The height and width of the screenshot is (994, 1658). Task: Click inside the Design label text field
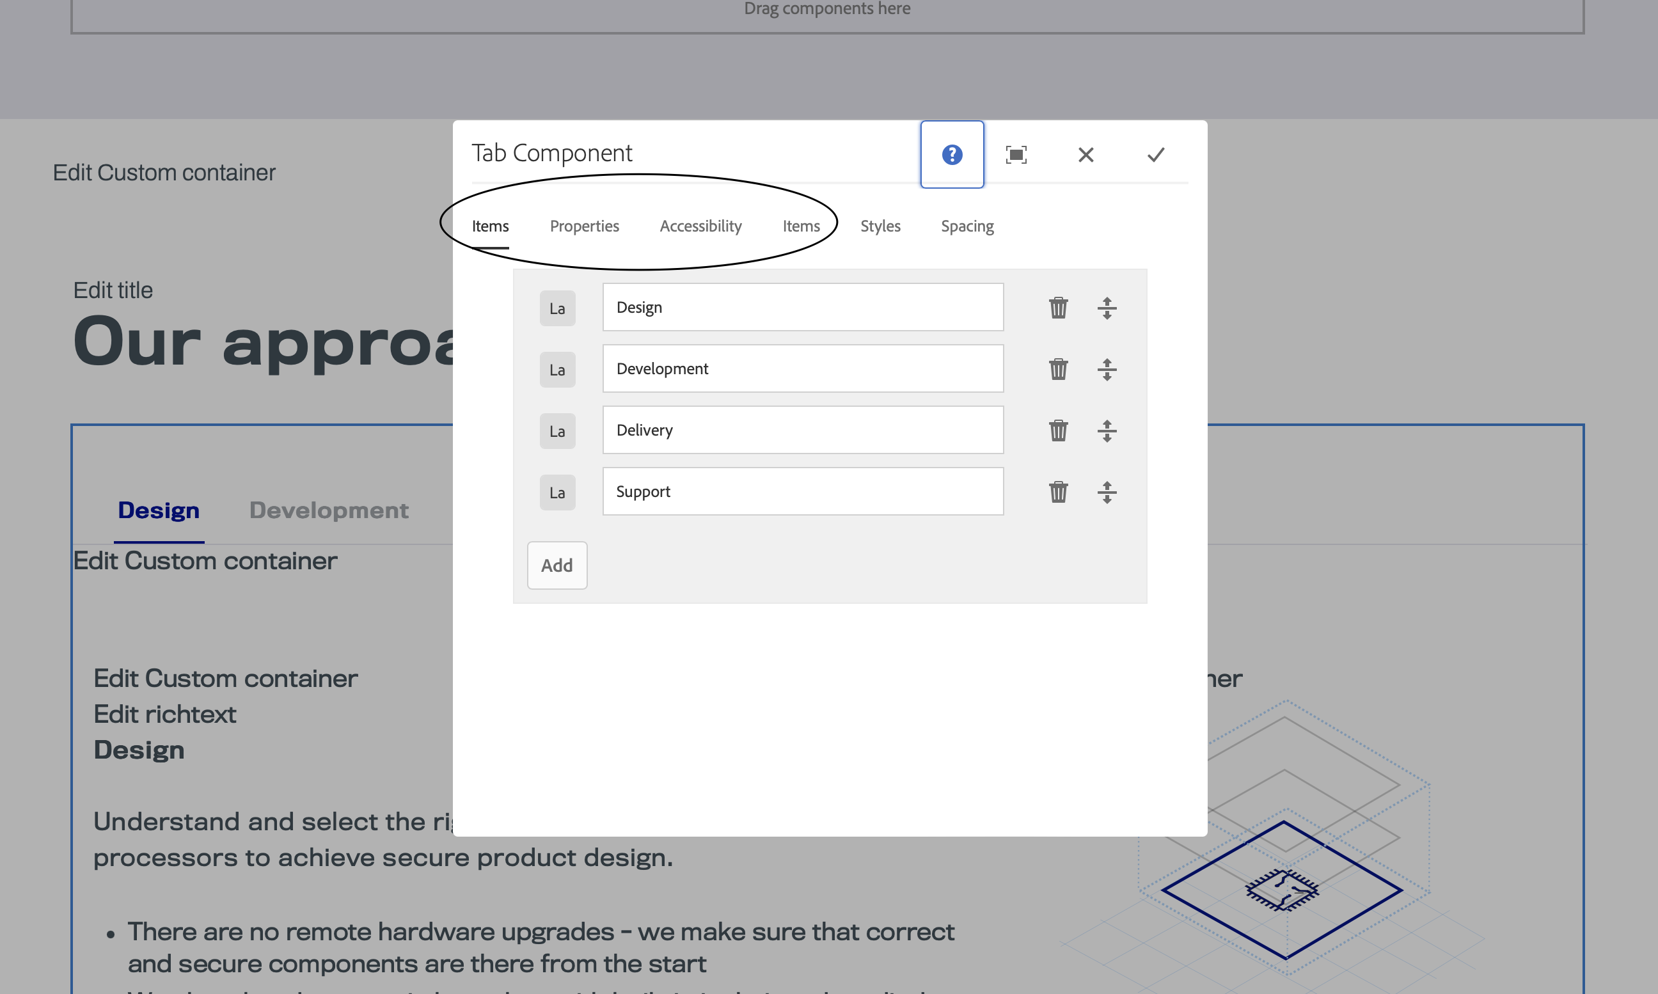click(x=801, y=307)
